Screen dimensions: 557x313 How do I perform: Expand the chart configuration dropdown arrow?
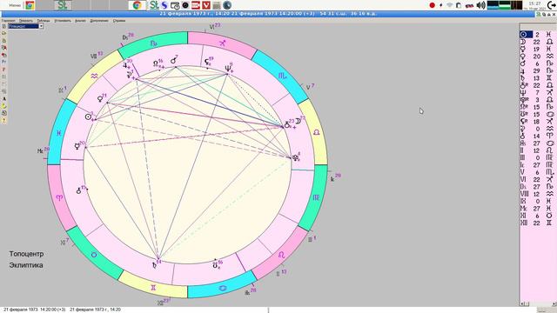(x=41, y=26)
